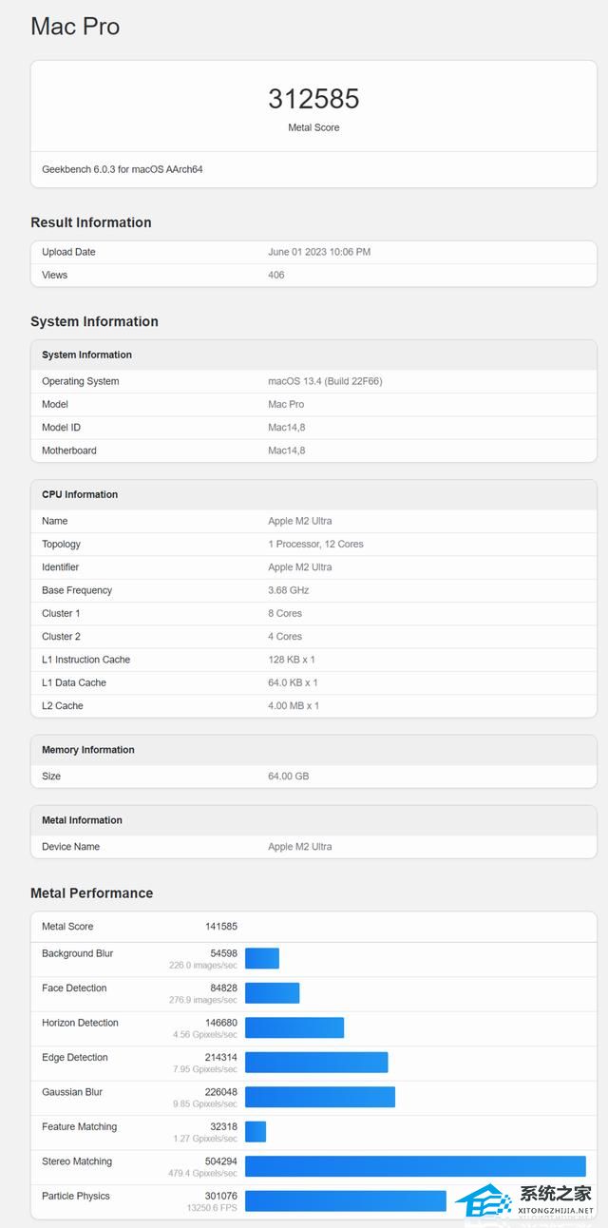This screenshot has width=608, height=1228.
Task: Click the Upload Date value
Action: 319,252
